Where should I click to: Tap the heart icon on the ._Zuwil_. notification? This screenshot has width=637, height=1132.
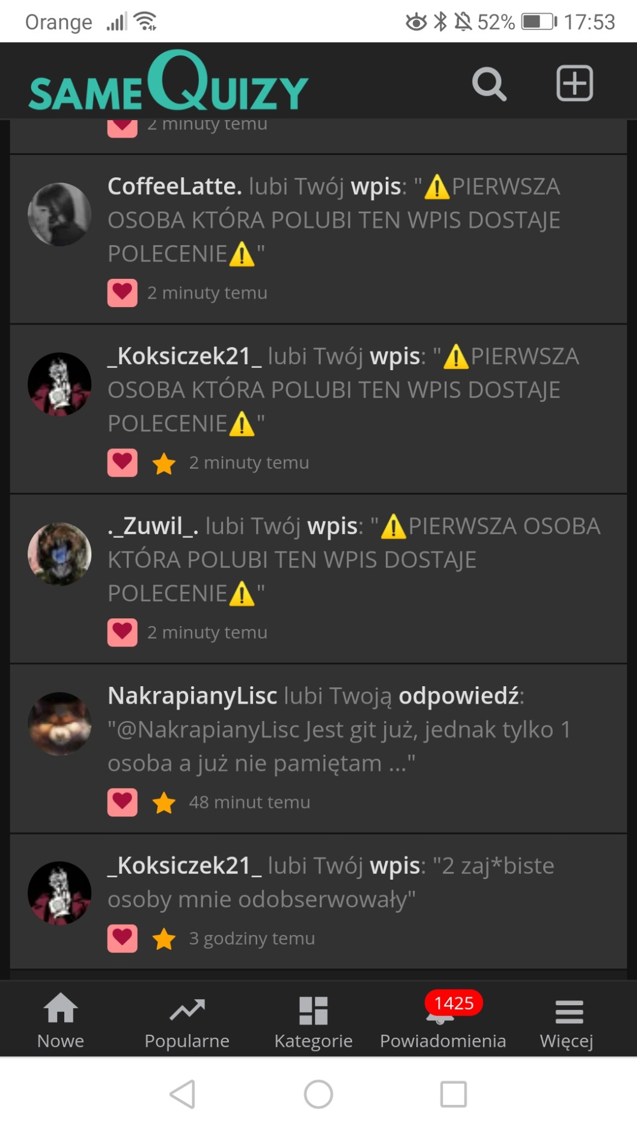[x=123, y=632]
